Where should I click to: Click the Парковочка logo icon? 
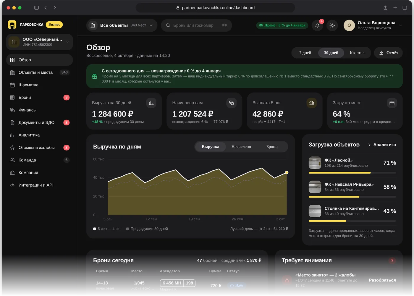point(12,25)
